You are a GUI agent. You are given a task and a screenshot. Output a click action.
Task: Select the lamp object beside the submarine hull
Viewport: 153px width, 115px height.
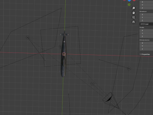coord(60,47)
